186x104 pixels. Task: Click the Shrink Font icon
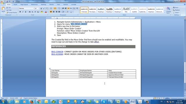44,8
